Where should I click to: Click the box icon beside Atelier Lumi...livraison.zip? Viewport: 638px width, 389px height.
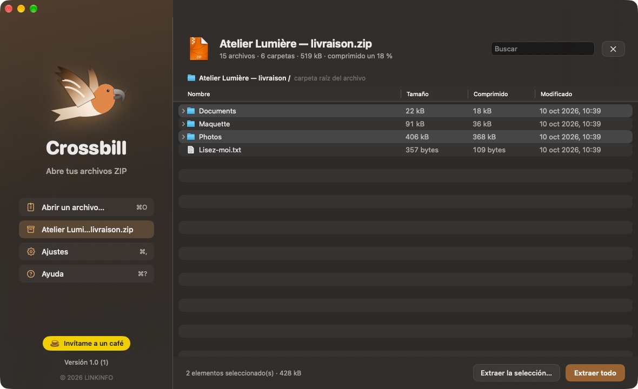click(30, 230)
